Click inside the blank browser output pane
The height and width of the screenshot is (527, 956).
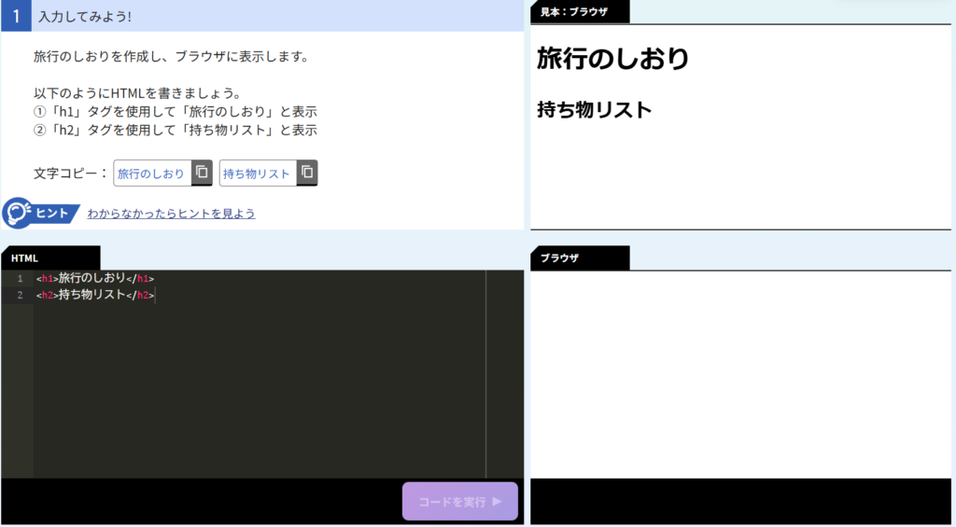739,373
